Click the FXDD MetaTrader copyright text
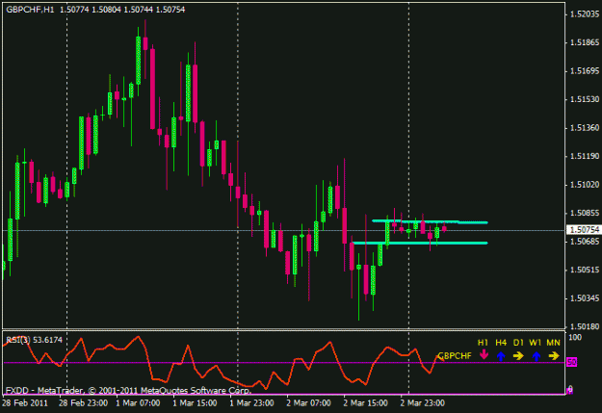This screenshot has height=413, width=602. [x=129, y=390]
